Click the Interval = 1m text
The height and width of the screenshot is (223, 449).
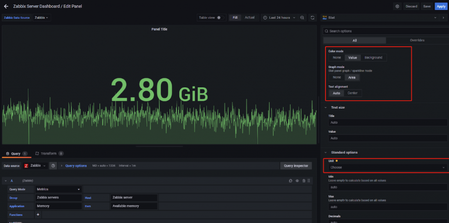point(128,166)
